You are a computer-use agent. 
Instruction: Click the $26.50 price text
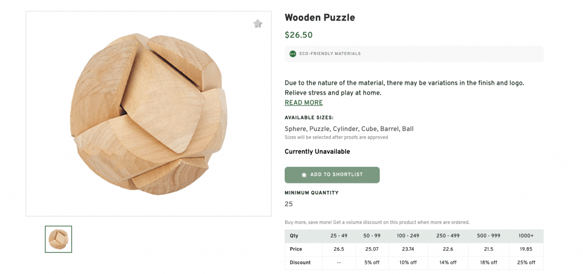pos(298,35)
